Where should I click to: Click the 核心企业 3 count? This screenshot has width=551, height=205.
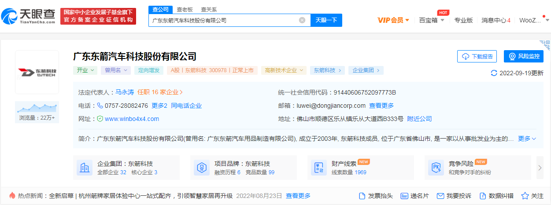(144, 172)
